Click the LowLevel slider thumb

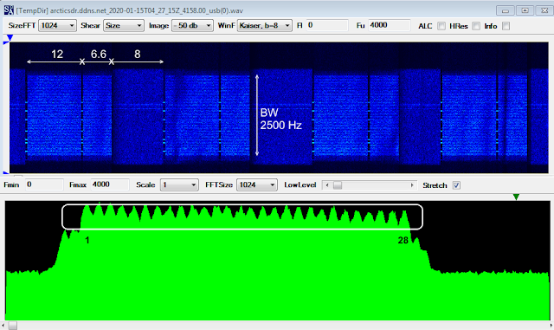tap(338, 185)
